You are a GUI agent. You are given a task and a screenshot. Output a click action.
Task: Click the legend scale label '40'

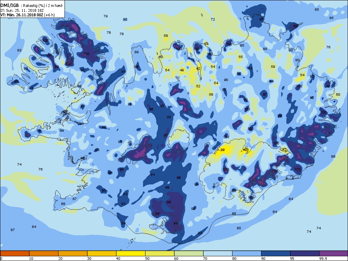(x=118, y=259)
